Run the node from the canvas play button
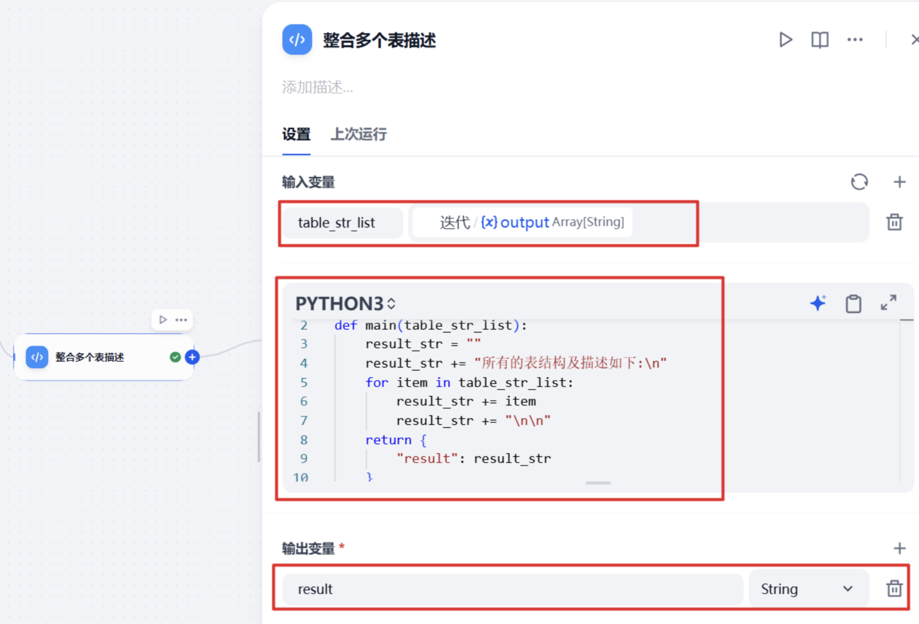The height and width of the screenshot is (624, 919). (162, 320)
